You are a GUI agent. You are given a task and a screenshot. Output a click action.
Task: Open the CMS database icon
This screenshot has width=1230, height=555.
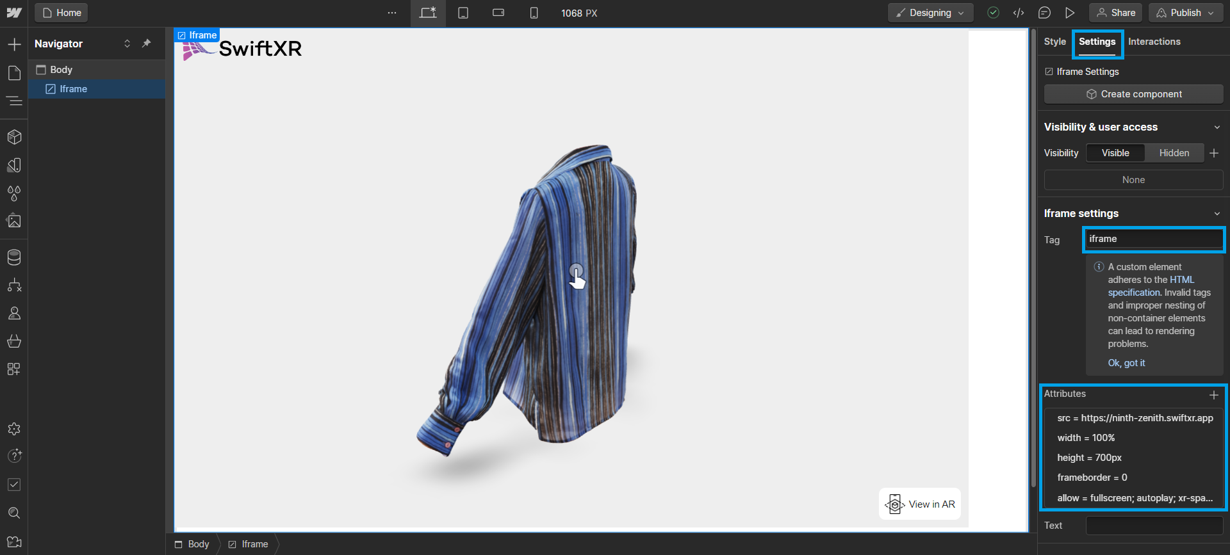click(14, 257)
